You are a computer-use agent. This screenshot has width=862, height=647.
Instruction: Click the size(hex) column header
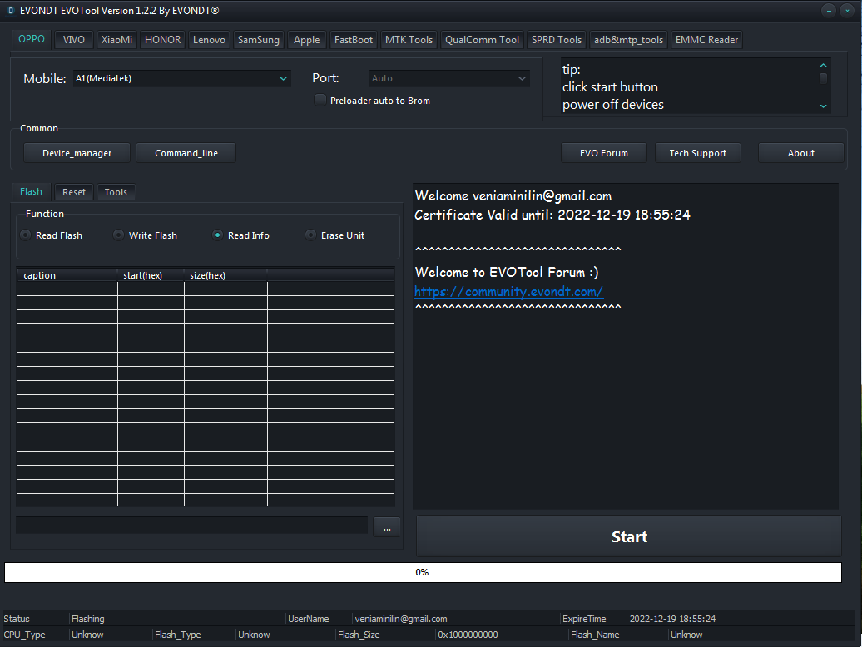(225, 275)
